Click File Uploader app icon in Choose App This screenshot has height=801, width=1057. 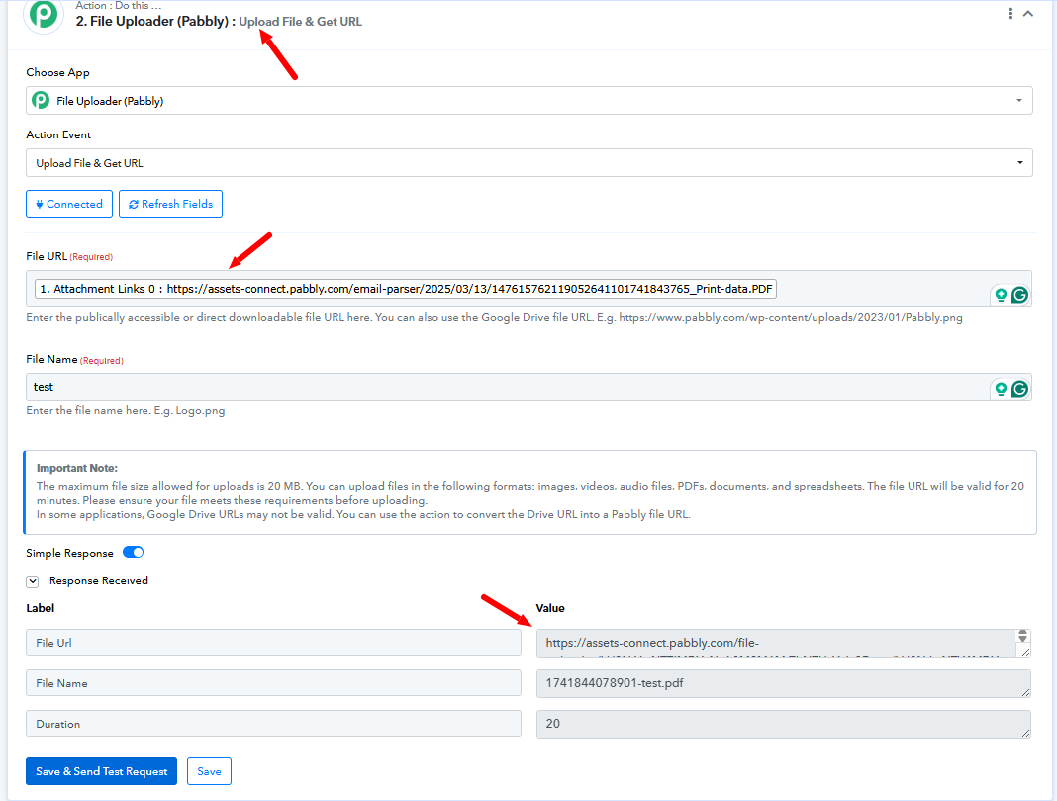[x=42, y=101]
